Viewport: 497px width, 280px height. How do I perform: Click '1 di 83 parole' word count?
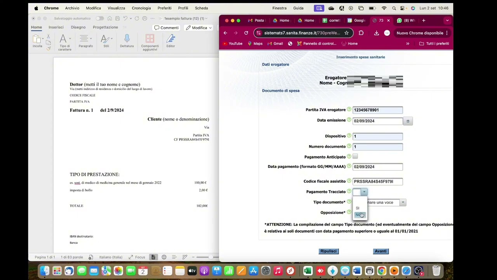(72, 257)
